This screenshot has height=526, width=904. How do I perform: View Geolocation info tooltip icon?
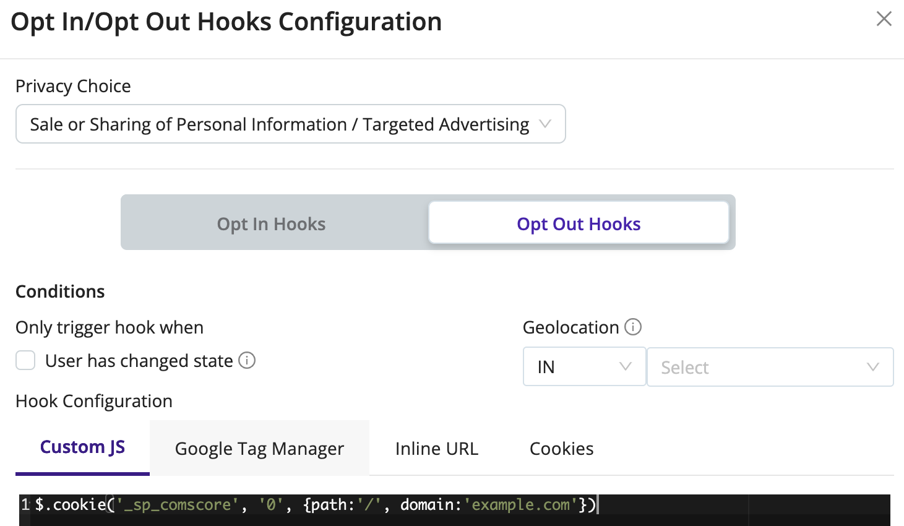coord(633,327)
